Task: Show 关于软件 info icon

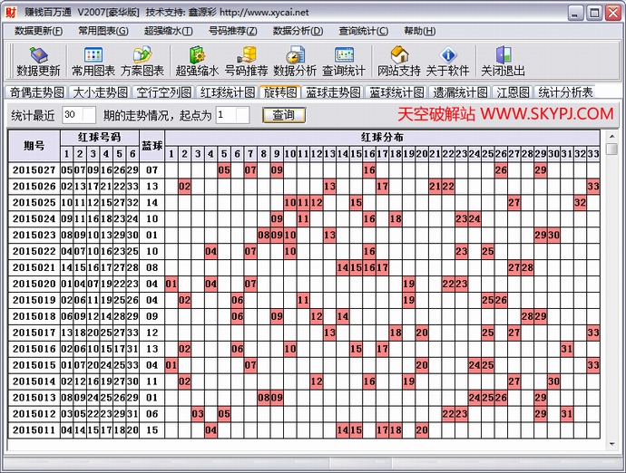Action: 447,61
